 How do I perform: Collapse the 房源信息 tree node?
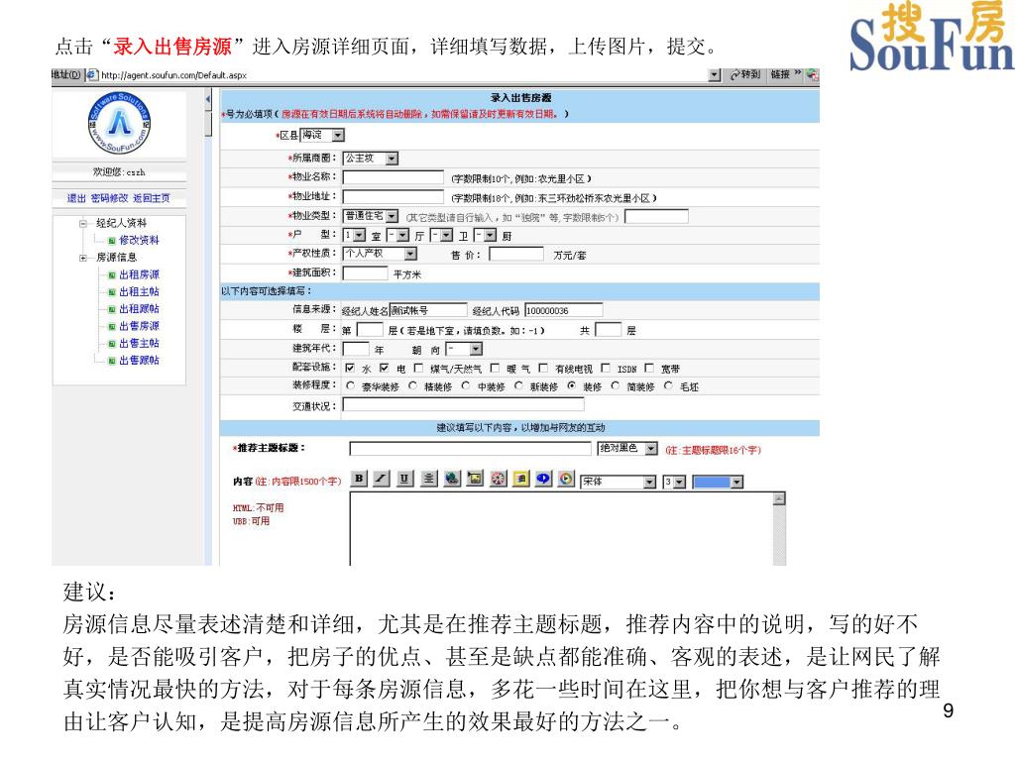(x=83, y=258)
